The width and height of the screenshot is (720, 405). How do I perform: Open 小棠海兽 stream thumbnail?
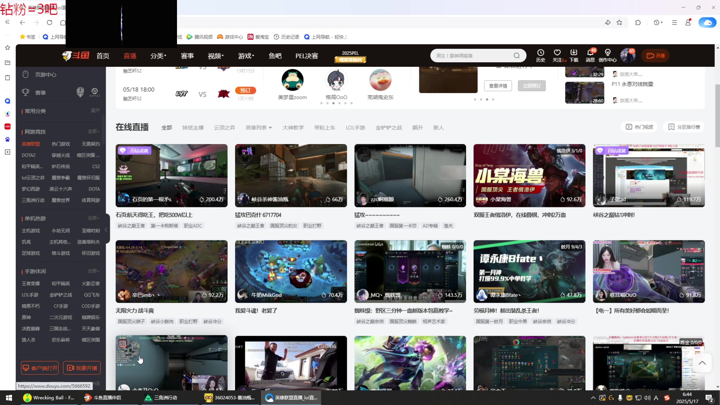tap(529, 175)
